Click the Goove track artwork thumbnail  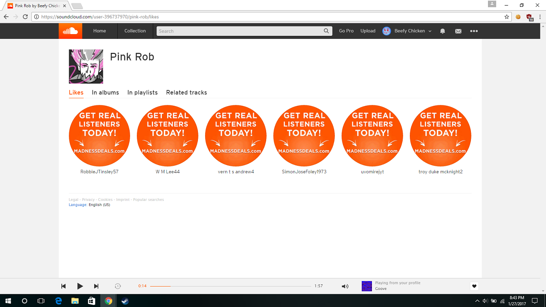[367, 286]
